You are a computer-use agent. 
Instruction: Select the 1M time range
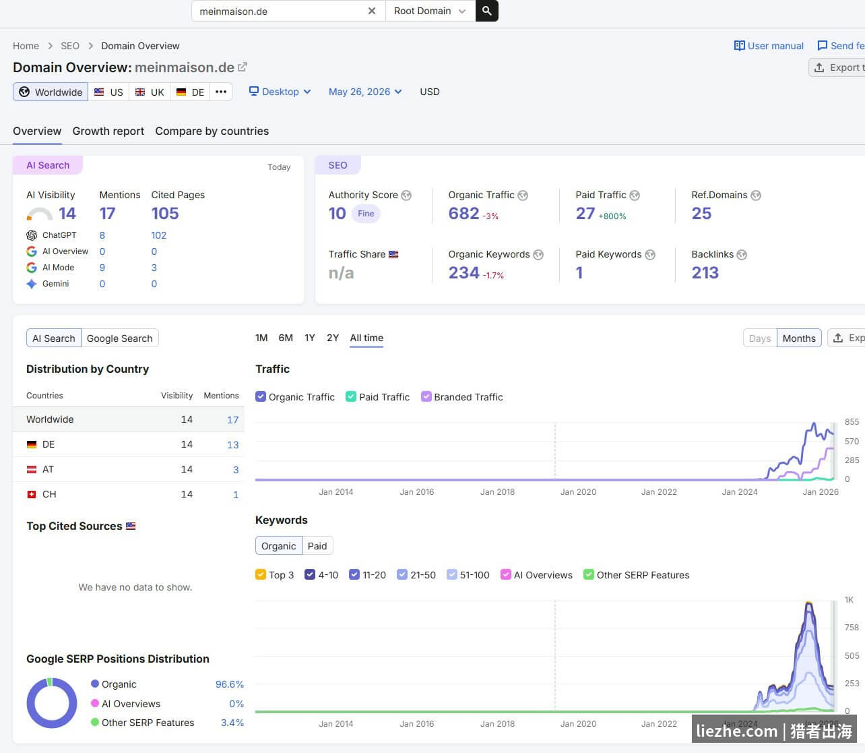[x=261, y=338]
